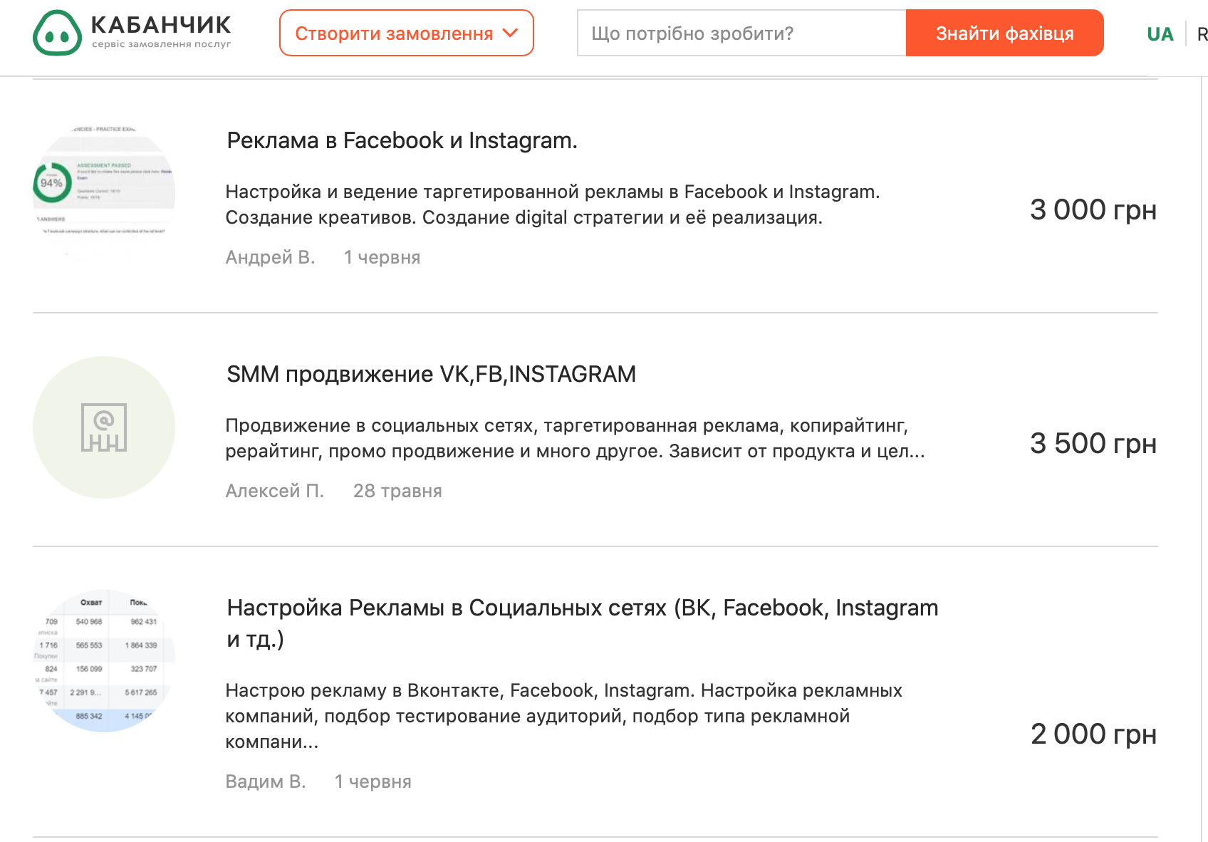Switch language to UA
This screenshot has height=842, width=1208.
coord(1160,34)
